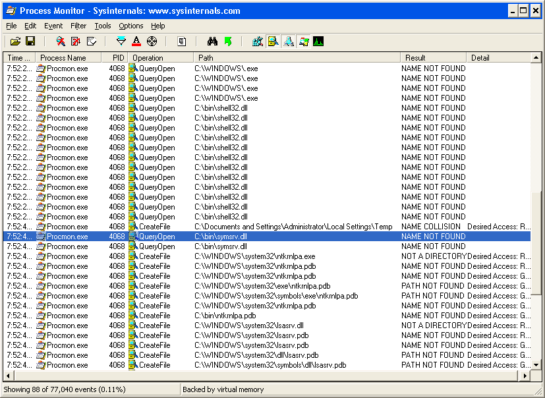
Task: Open the Help menu
Action: click(158, 26)
